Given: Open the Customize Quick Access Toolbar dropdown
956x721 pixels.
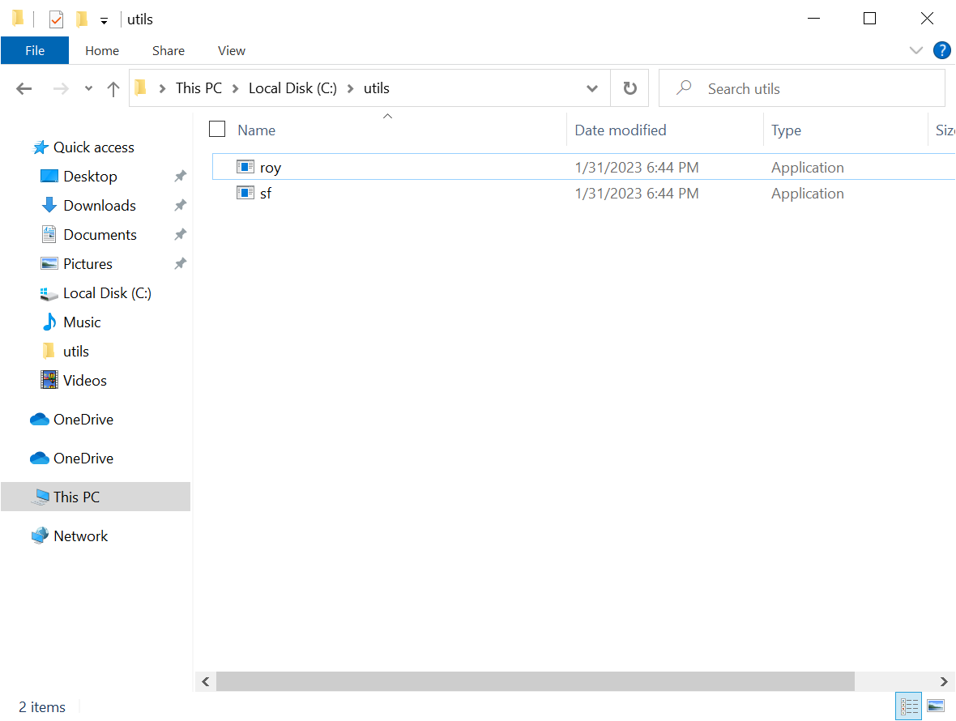Looking at the screenshot, I should tap(104, 19).
